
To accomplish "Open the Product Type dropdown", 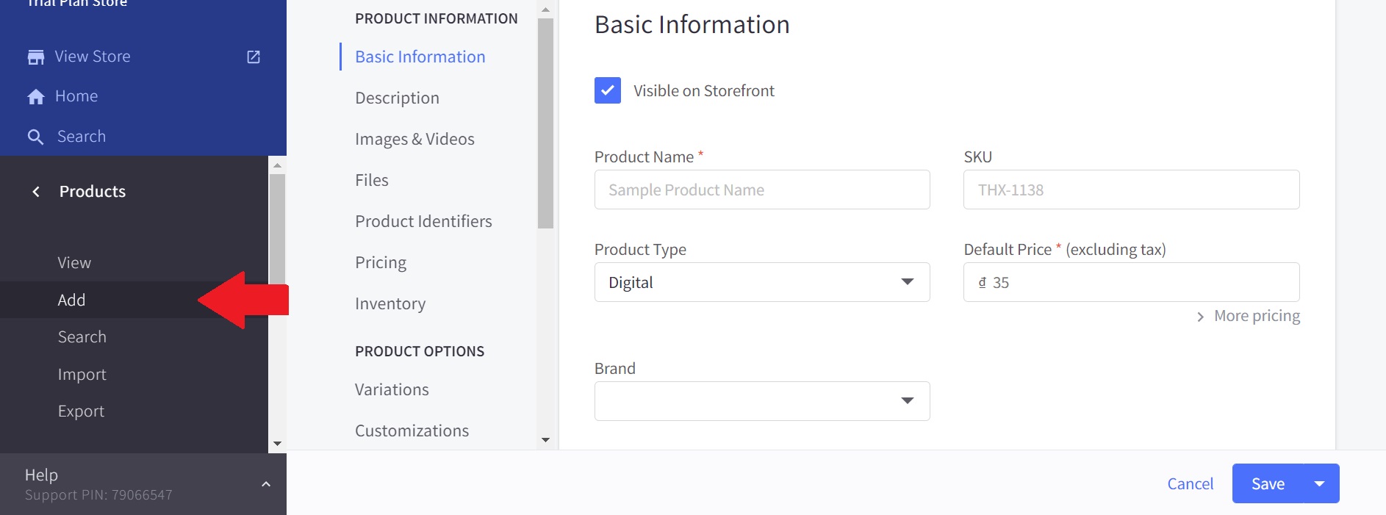I will 761,282.
